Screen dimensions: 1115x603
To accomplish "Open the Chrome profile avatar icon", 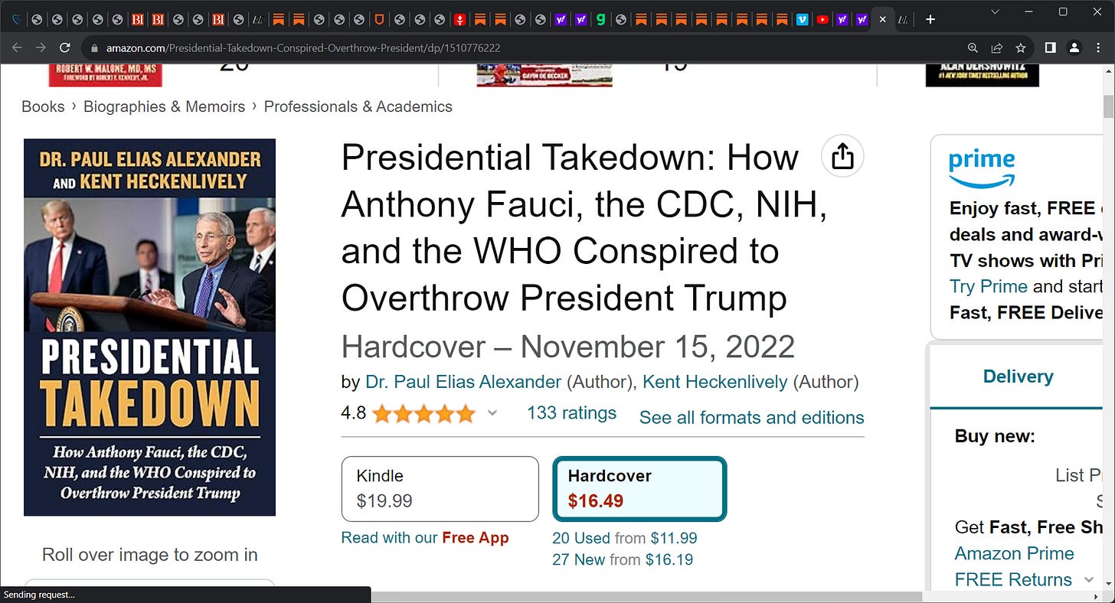I will tap(1074, 47).
